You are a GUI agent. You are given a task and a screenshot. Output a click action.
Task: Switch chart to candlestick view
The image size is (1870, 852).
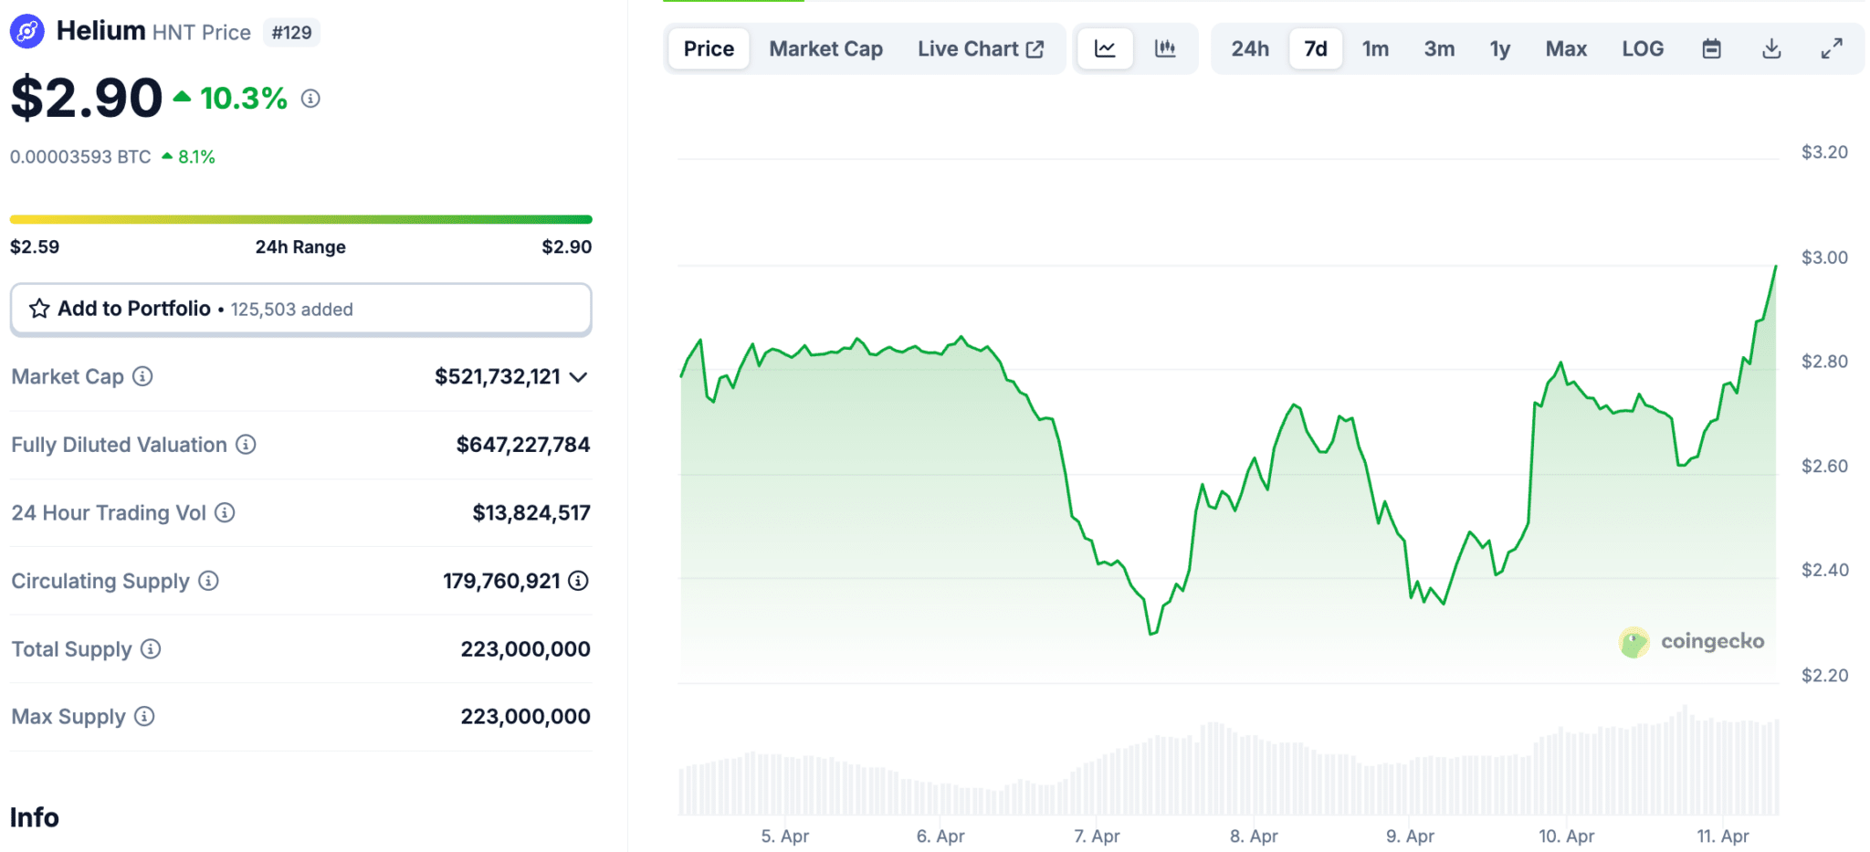click(1167, 48)
